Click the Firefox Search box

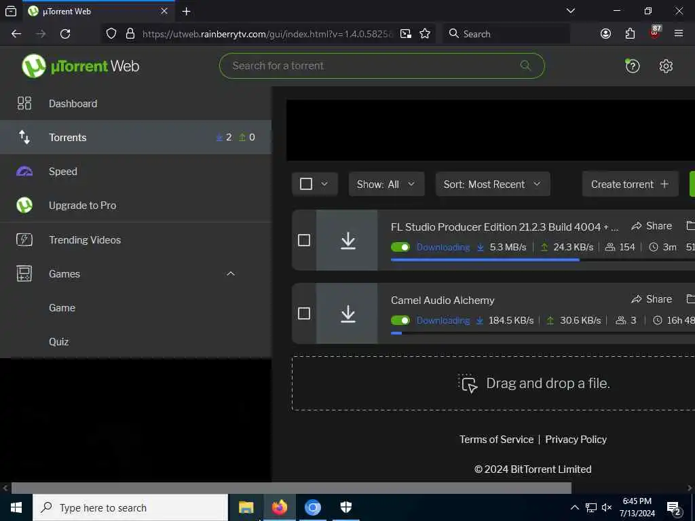[x=506, y=34]
